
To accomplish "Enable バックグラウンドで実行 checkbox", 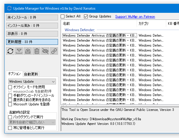I will coord(10,117).
